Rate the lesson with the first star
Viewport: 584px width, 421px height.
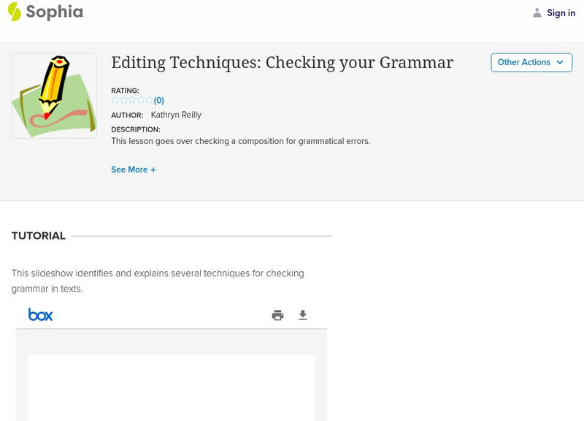pyautogui.click(x=115, y=100)
